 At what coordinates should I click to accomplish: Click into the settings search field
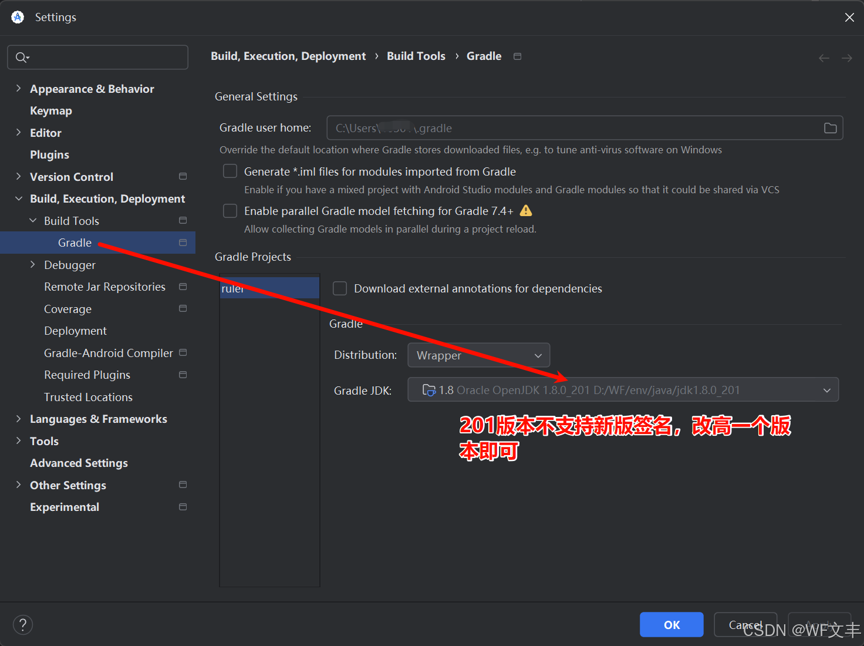pyautogui.click(x=97, y=58)
